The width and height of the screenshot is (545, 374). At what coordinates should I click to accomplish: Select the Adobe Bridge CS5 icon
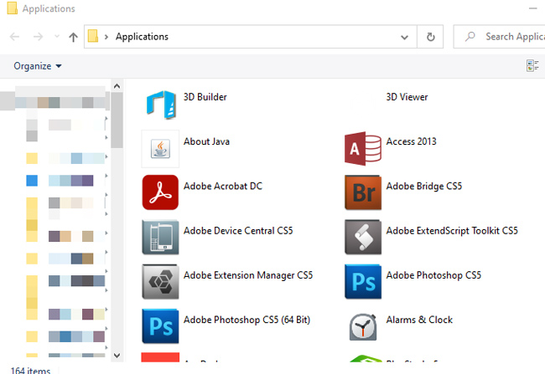tap(363, 192)
